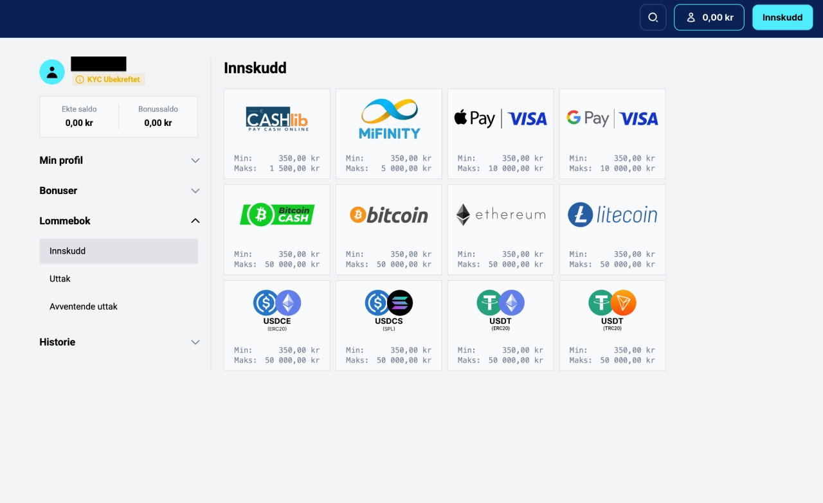823x503 pixels.
Task: Select the bitcoin deposit logo
Action: 389,215
